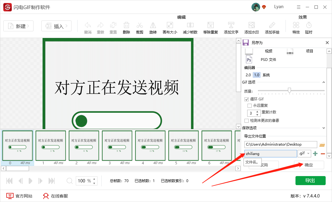This screenshot has width=332, height=202.
Task: Open the .gif format dropdown
Action: pyautogui.click(x=304, y=153)
